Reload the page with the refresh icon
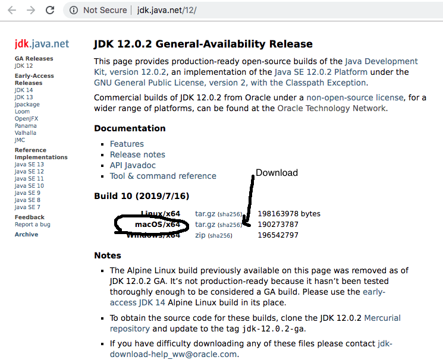 click(50, 10)
